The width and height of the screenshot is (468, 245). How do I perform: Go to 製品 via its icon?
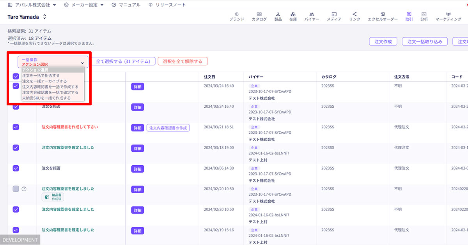278,14
